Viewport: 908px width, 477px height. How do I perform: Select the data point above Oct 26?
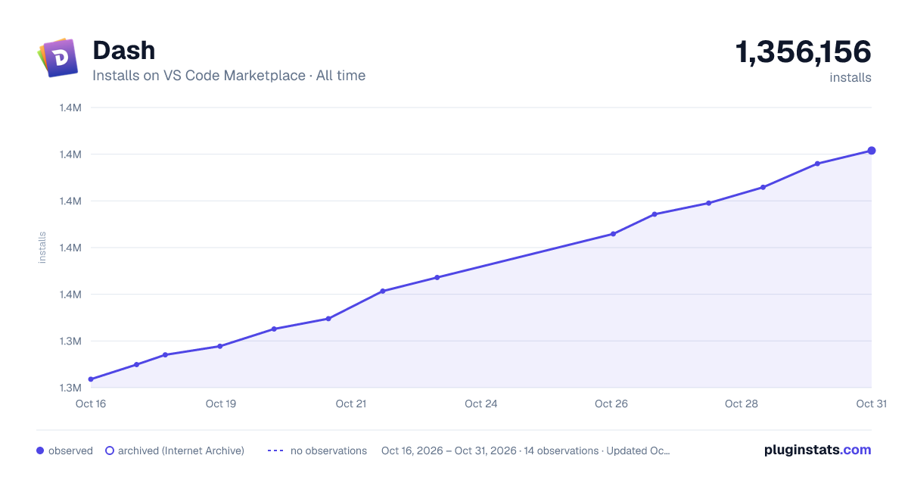(613, 234)
